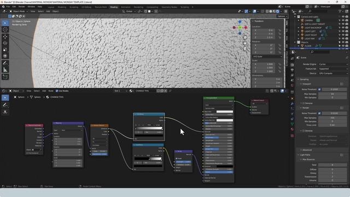Viewport: 350px width, 197px height.
Task: Hide LIGHT LEFT with its eye icon
Action: click(x=343, y=31)
